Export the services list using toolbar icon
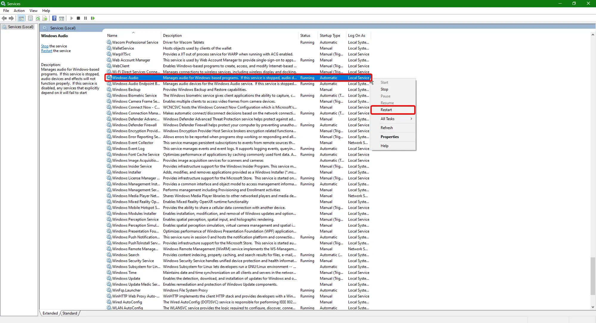This screenshot has height=323, width=596. [45, 18]
